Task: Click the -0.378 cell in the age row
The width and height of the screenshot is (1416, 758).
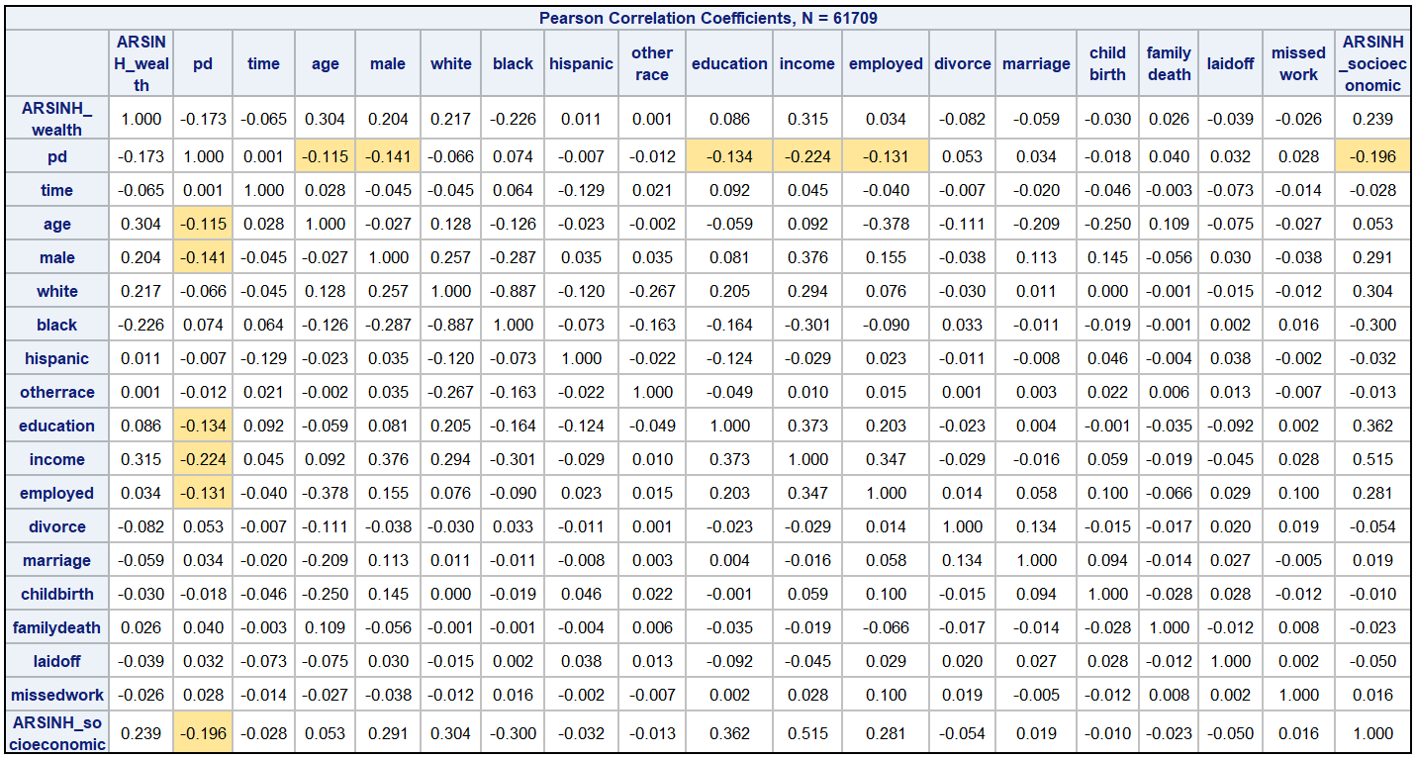Action: (886, 224)
